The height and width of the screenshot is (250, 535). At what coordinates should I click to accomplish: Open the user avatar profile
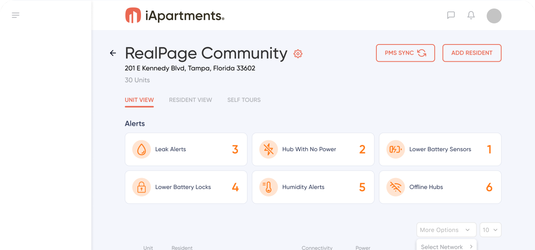[494, 16]
